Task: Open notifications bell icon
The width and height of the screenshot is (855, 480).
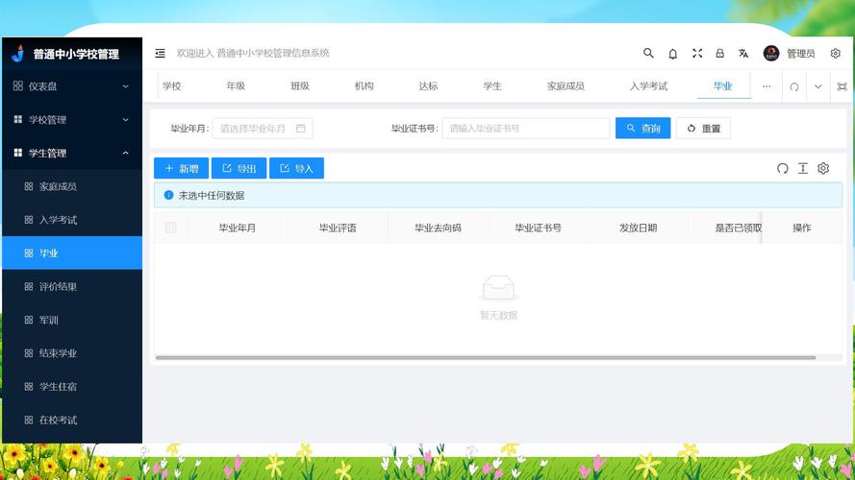Action: (x=673, y=54)
